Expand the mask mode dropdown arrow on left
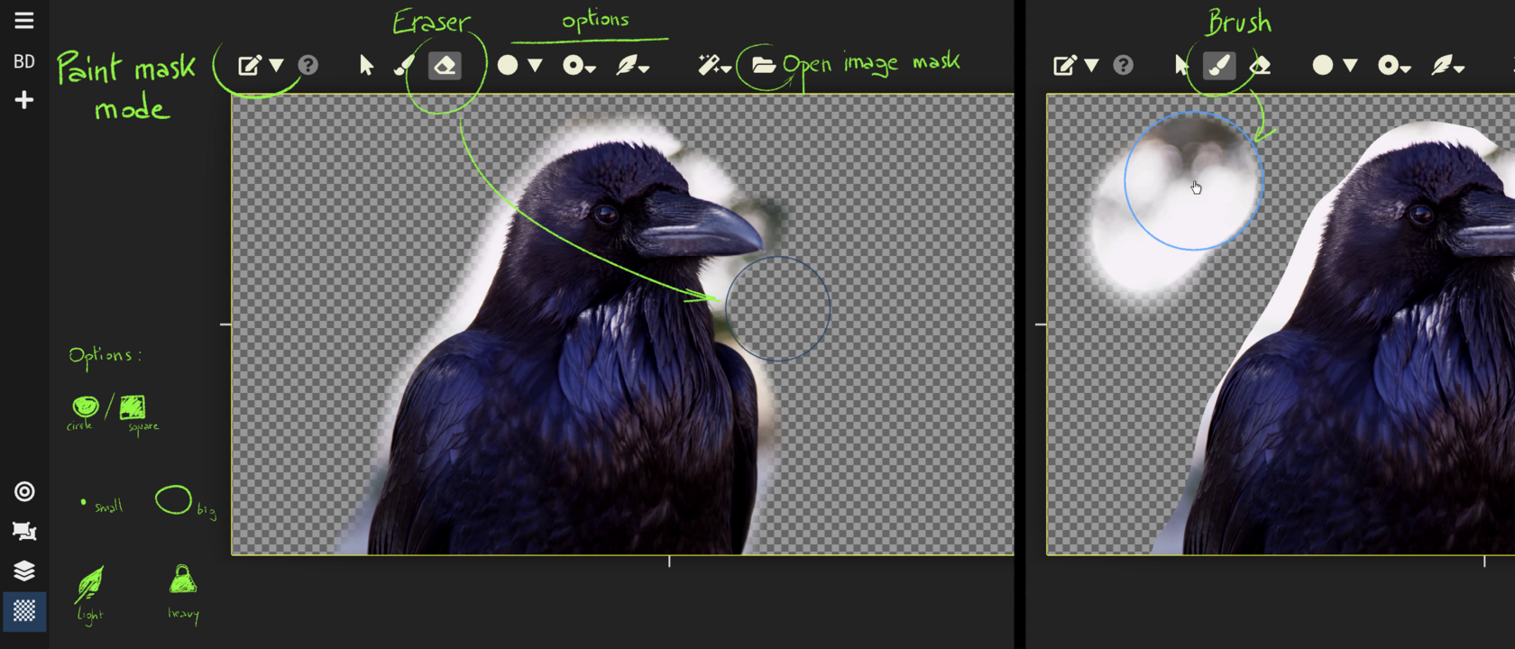1515x649 pixels. pyautogui.click(x=277, y=66)
